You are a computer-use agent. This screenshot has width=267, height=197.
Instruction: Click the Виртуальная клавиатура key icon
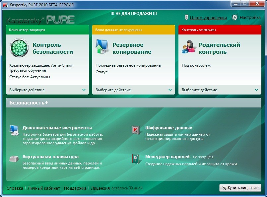pos(14,159)
